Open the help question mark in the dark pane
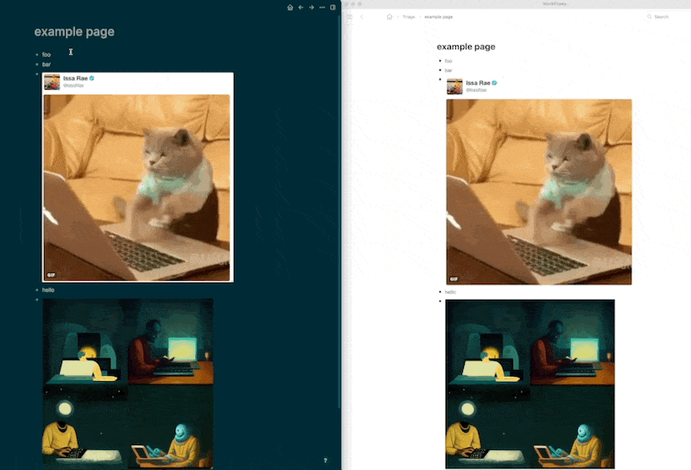Viewport: 691px width, 470px height. coord(326,460)
